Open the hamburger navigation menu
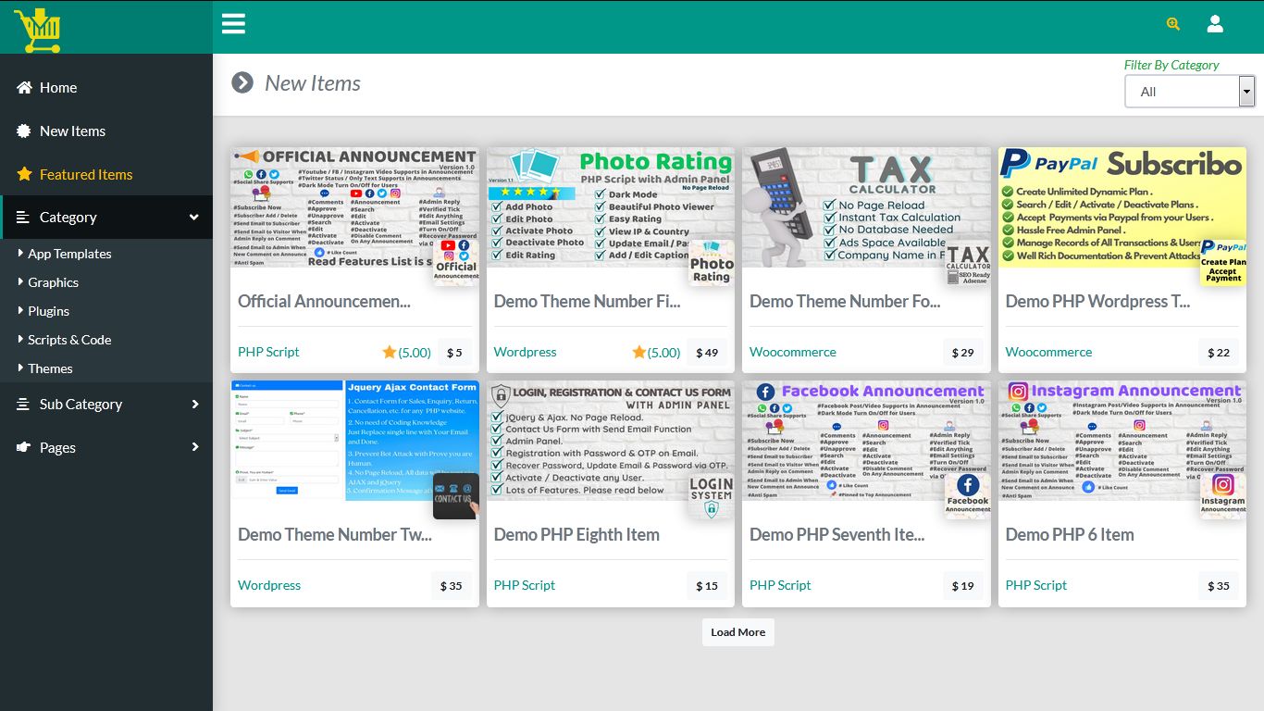Screen dimensions: 1264x711 [x=233, y=23]
